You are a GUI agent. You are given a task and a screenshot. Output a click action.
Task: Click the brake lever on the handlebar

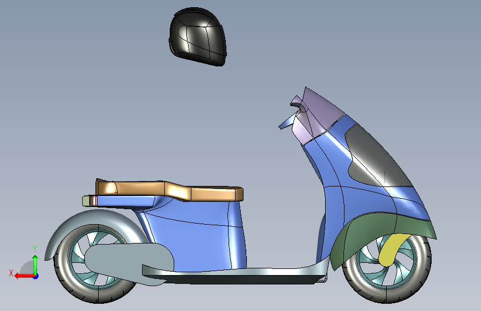click(x=286, y=122)
